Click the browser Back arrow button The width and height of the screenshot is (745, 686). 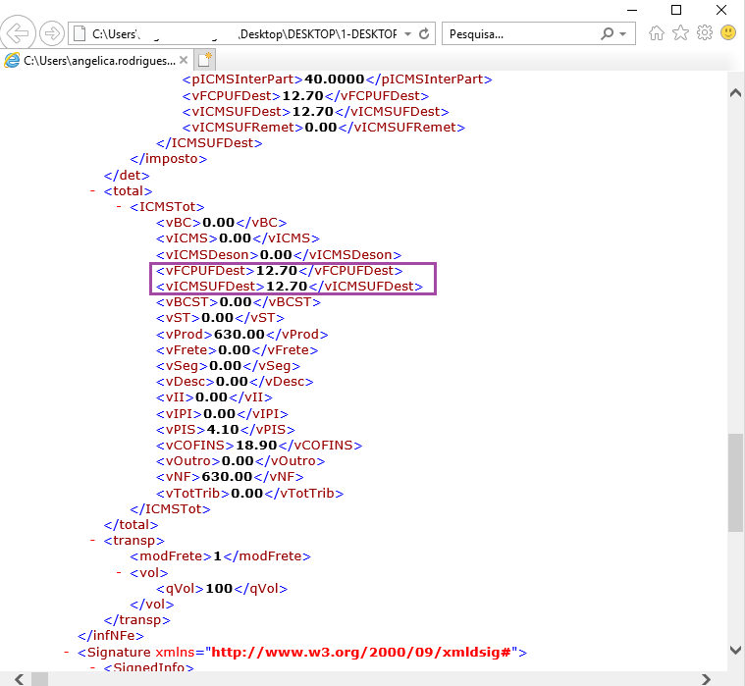point(18,33)
